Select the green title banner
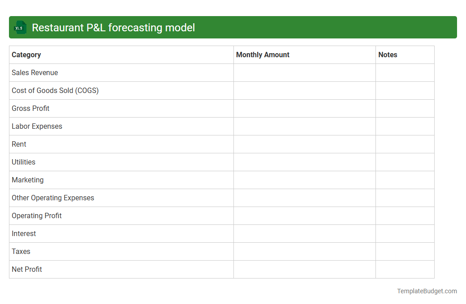 click(x=233, y=27)
